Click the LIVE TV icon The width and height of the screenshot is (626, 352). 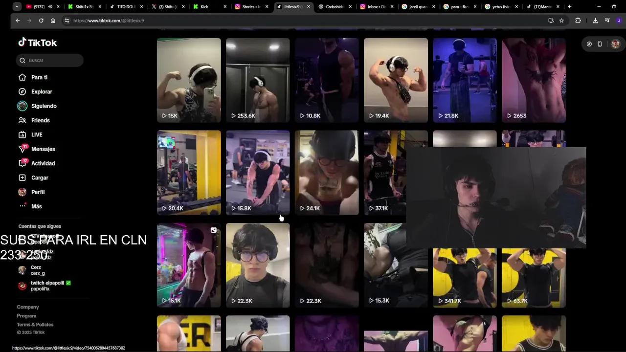(x=22, y=134)
